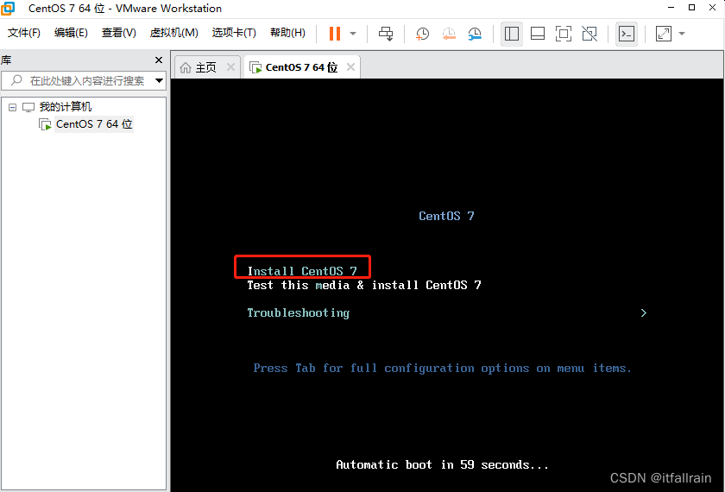Switch to Unity mode icon
This screenshot has width=725, height=492.
pyautogui.click(x=589, y=34)
